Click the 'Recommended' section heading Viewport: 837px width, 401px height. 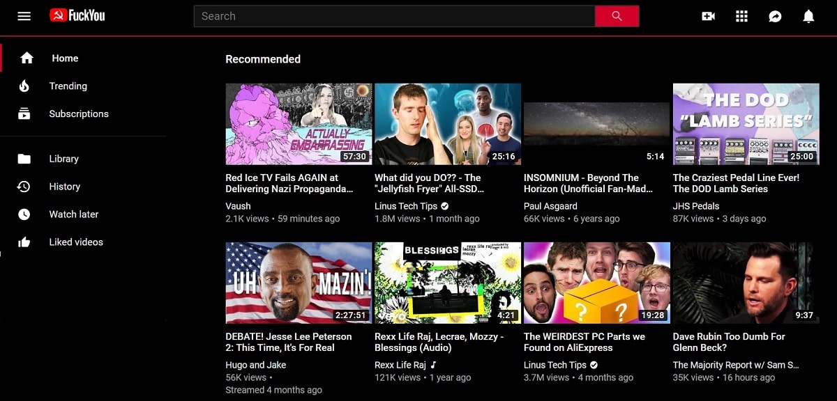tap(263, 59)
